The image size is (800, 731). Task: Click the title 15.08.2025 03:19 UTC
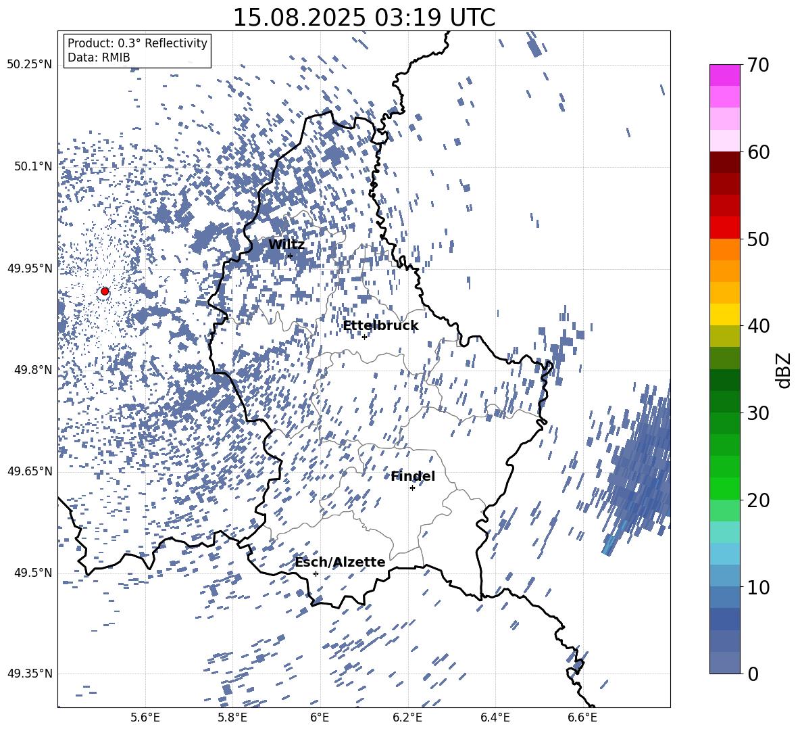click(x=364, y=17)
